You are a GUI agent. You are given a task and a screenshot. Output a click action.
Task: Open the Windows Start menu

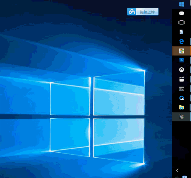181,4
